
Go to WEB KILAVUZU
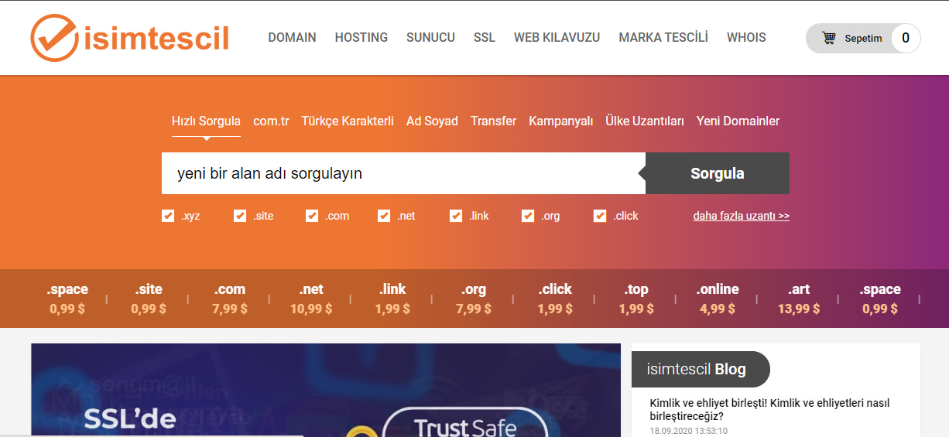tap(557, 37)
